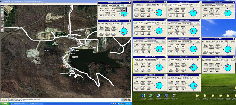Click the red-and-white toolbar icon
The width and height of the screenshot is (236, 105).
(2, 28)
